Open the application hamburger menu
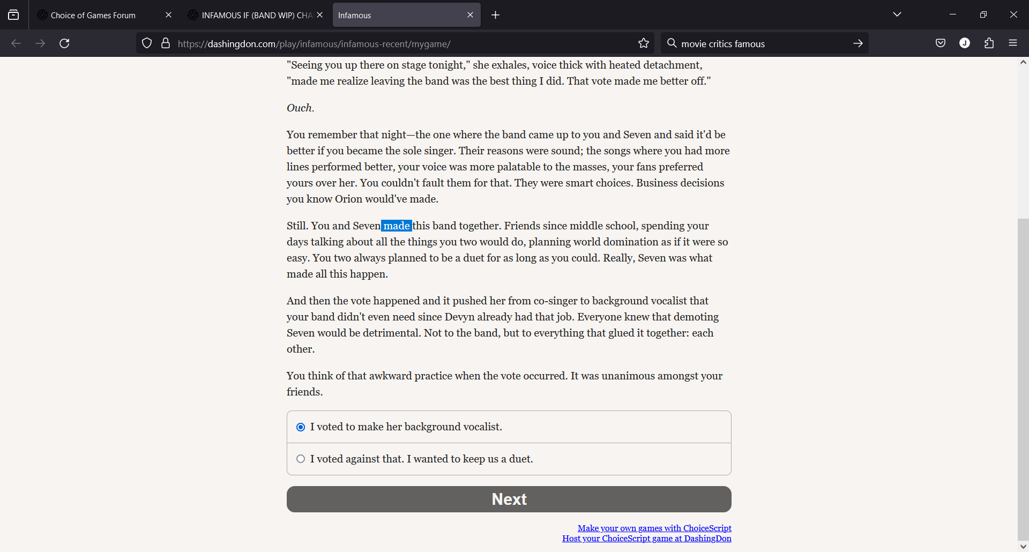The image size is (1029, 552). tap(1013, 43)
